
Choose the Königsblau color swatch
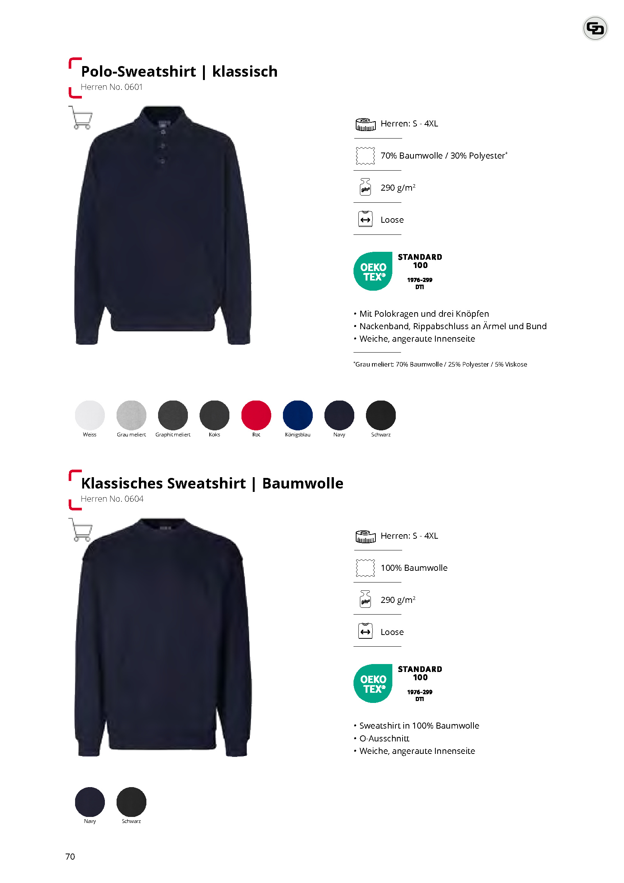click(298, 415)
